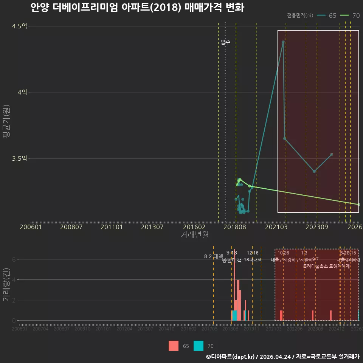This screenshot has height=363, width=363.
Task: Click the '4억' y-axis label
Action: point(22,92)
